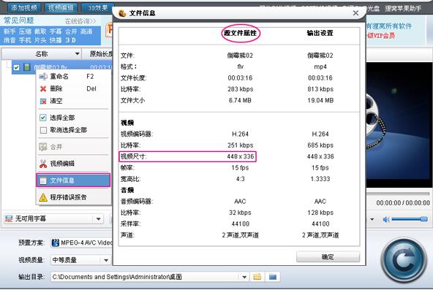The height and width of the screenshot is (290, 433).
Task: Open the 高清 help topic
Action: pyautogui.click(x=86, y=31)
